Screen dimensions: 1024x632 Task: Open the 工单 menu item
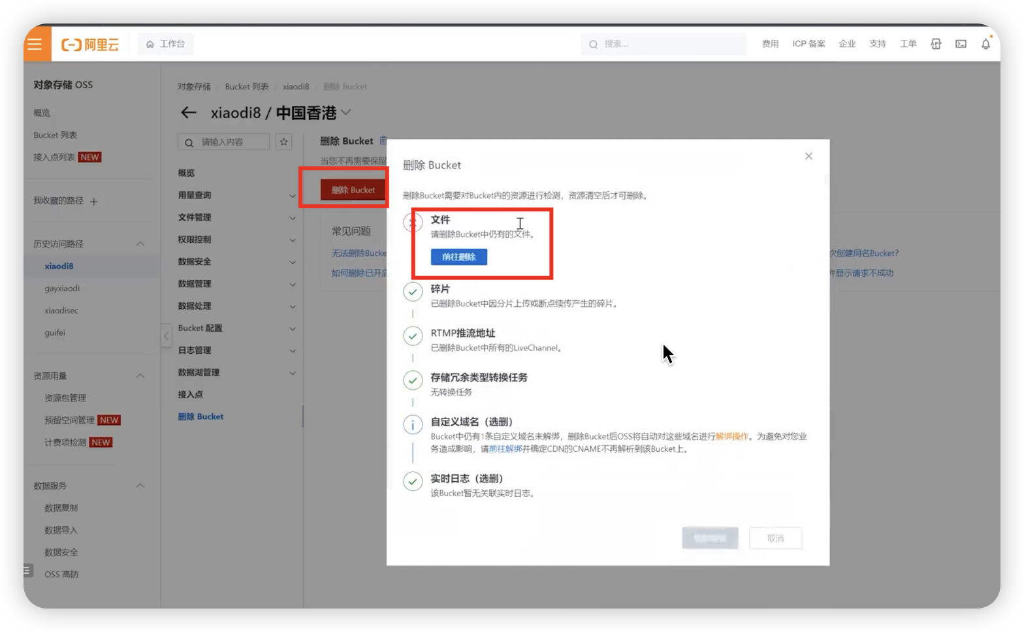(908, 44)
